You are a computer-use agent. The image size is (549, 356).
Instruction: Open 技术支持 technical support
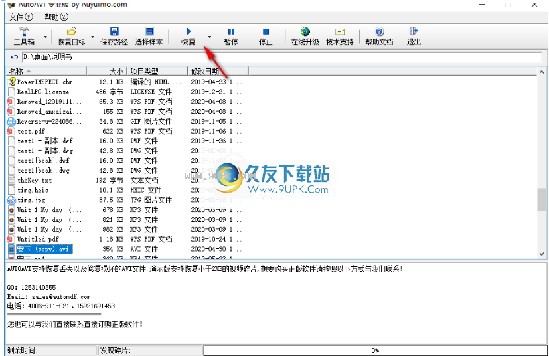[x=340, y=36]
